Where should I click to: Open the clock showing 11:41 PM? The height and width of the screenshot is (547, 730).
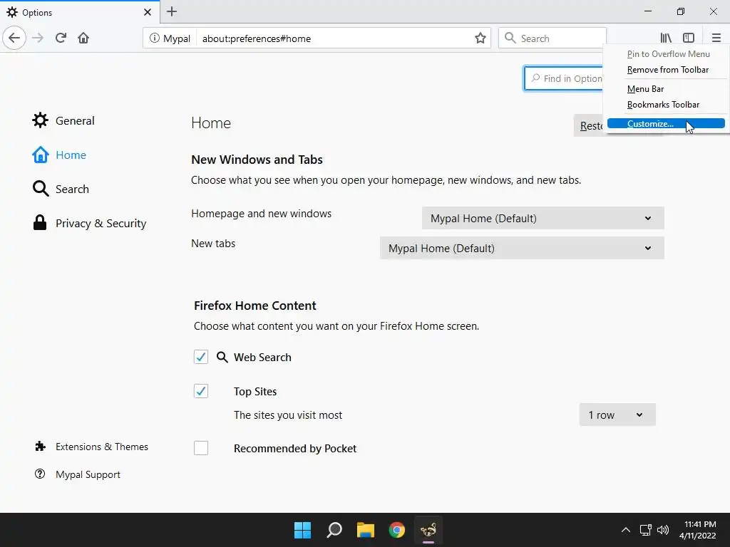[697, 530]
